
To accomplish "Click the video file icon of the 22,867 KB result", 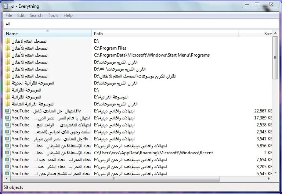I will (8, 111).
